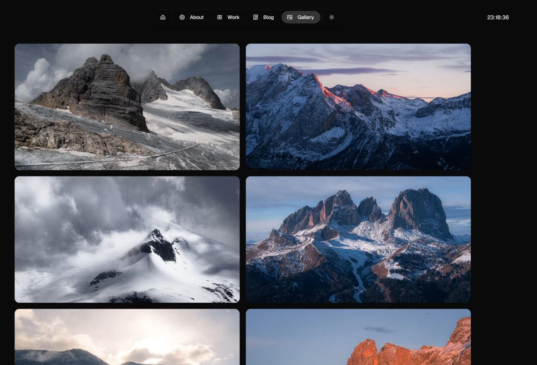This screenshot has height=365, width=537.
Task: Open the orange cliff photo at bottom right
Action: [x=358, y=336]
